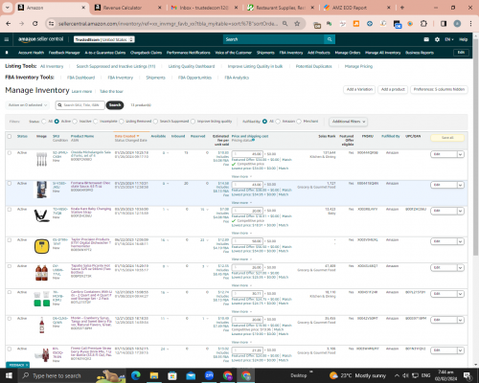The height and width of the screenshot is (383, 479).
Task: Open the FBA Dashboard link
Action: pos(80,78)
